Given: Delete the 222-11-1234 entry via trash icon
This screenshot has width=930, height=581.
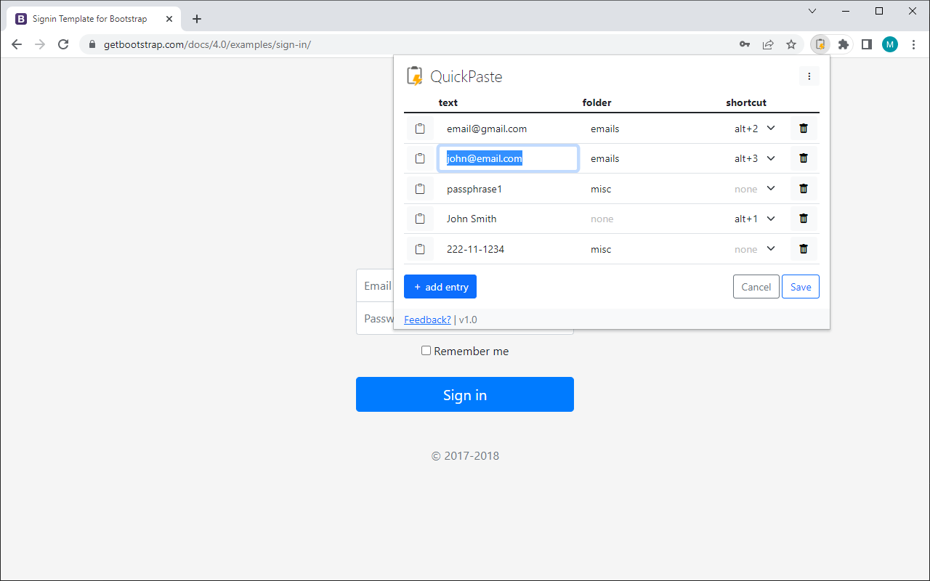Looking at the screenshot, I should pyautogui.click(x=803, y=248).
